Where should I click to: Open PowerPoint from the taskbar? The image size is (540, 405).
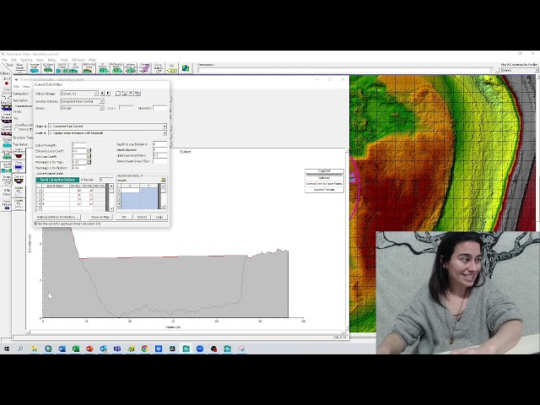[89, 348]
